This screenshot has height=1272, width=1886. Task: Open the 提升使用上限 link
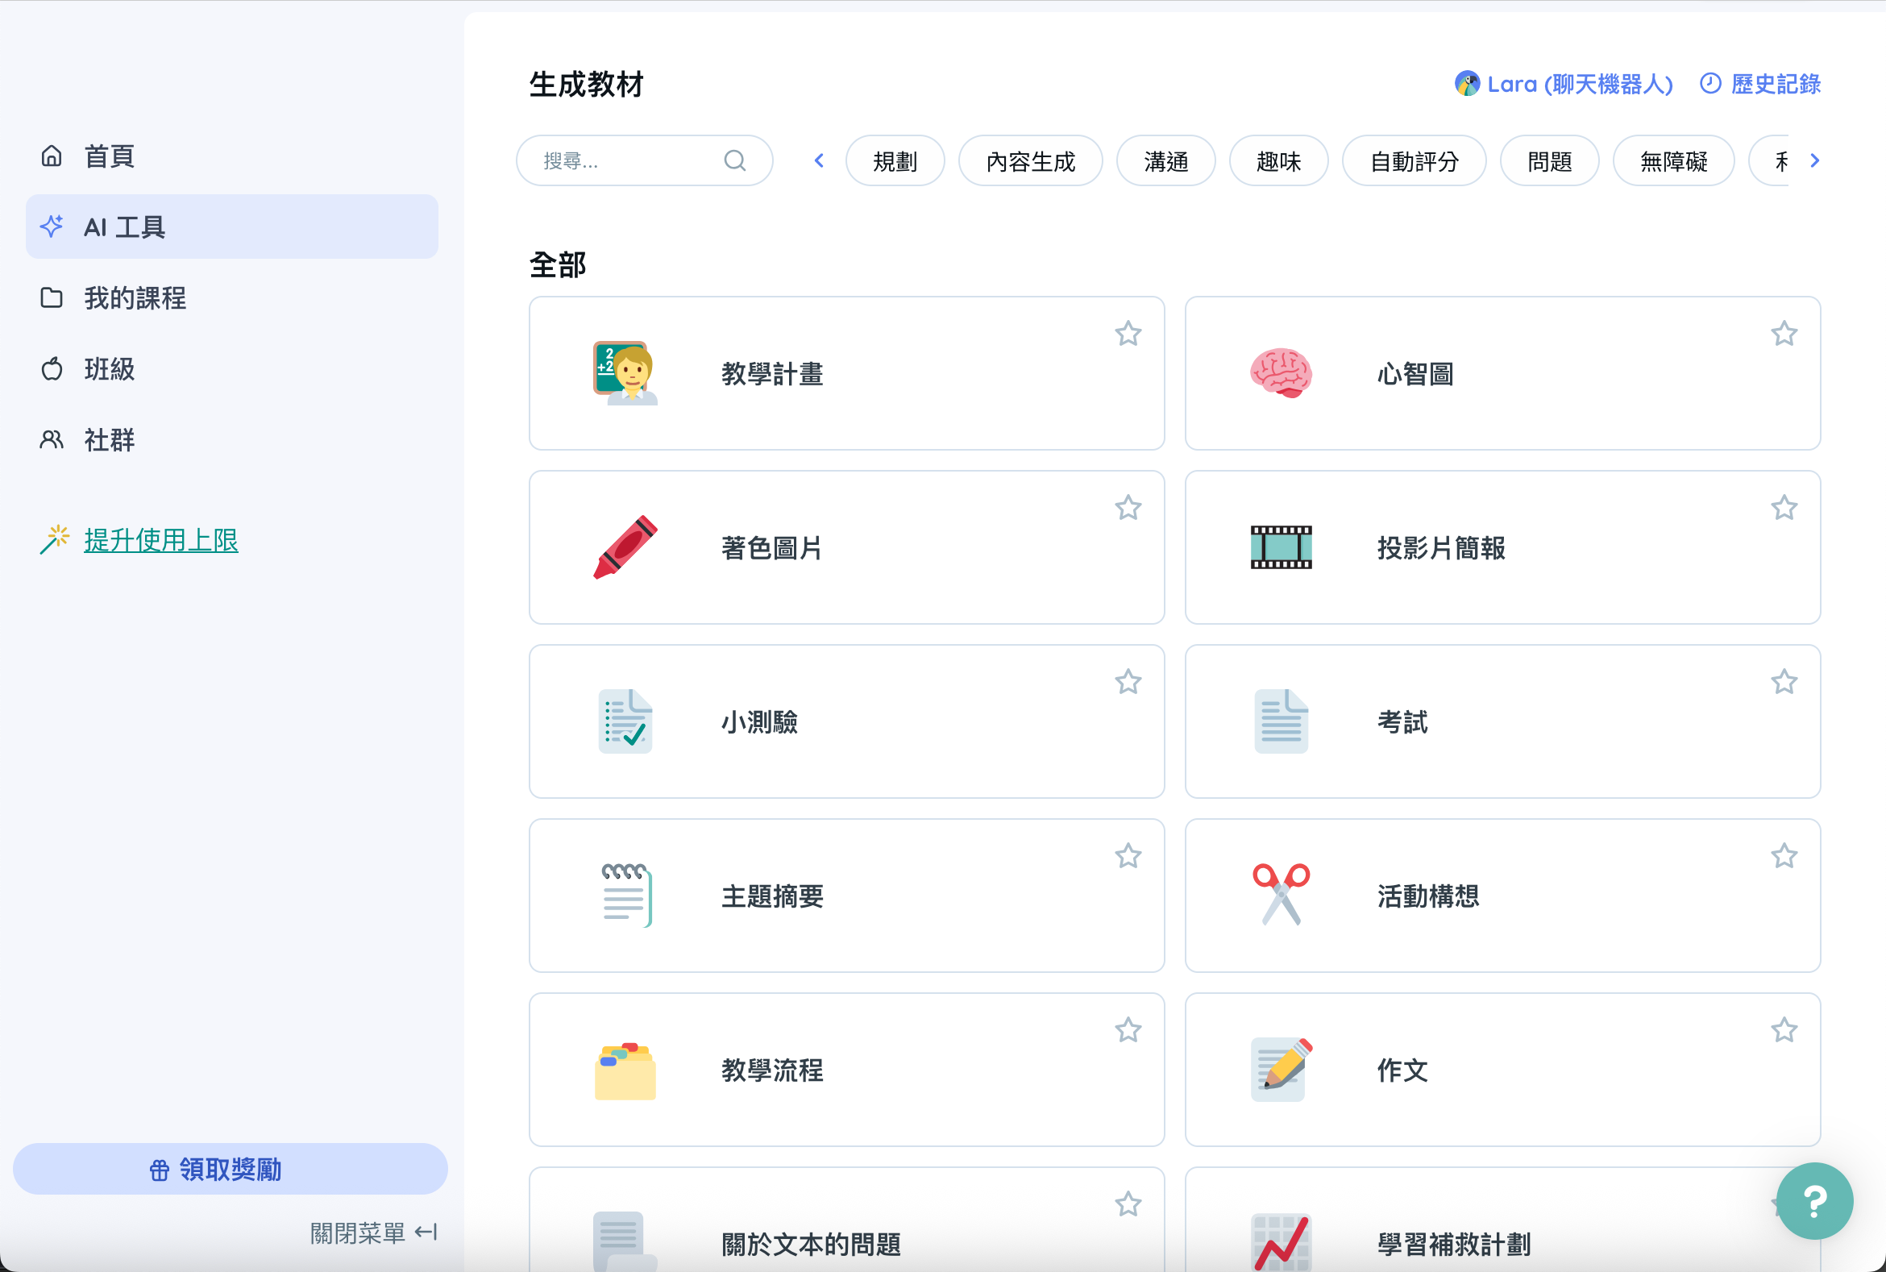coord(160,540)
